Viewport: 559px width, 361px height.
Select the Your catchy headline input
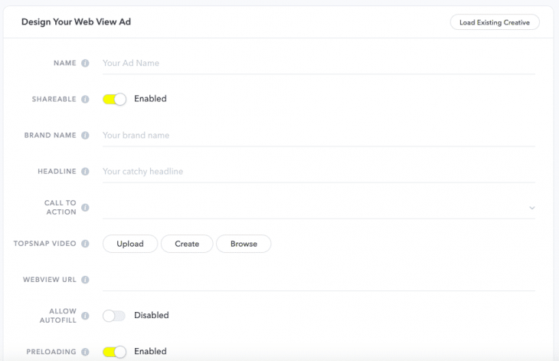[x=318, y=172]
